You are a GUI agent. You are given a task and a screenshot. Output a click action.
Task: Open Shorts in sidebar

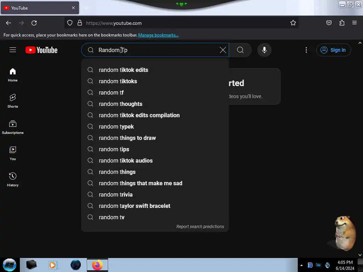pyautogui.click(x=13, y=101)
